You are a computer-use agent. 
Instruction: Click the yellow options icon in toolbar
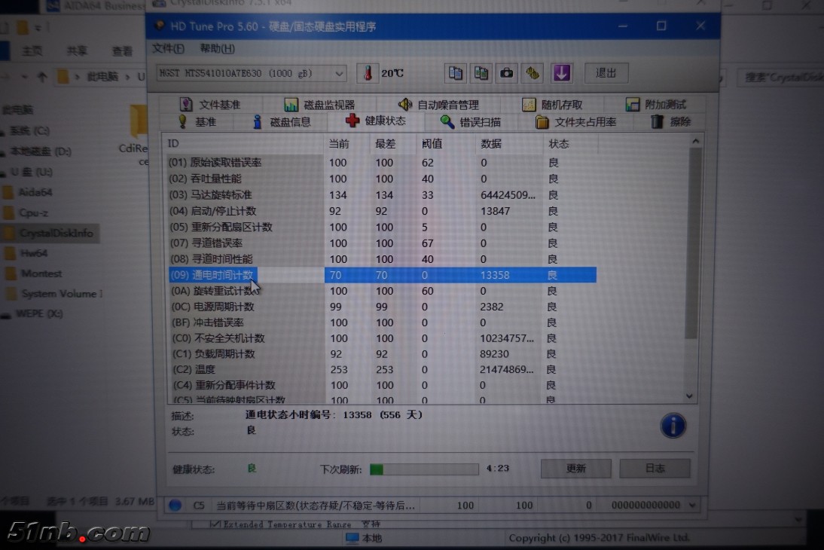point(533,73)
